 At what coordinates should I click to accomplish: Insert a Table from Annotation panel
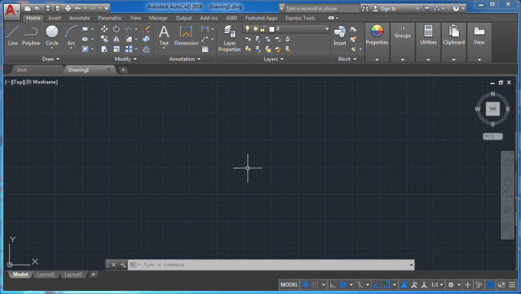tap(205, 50)
